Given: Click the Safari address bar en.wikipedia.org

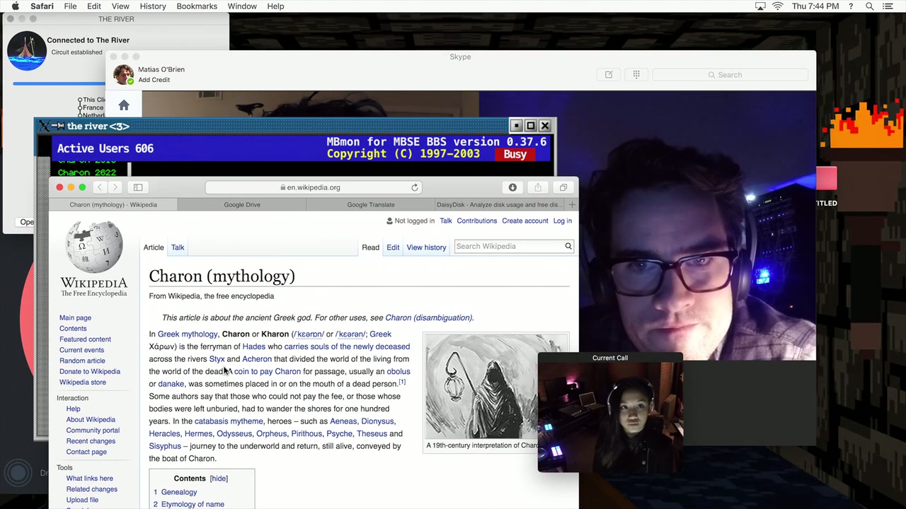Looking at the screenshot, I should (314, 187).
